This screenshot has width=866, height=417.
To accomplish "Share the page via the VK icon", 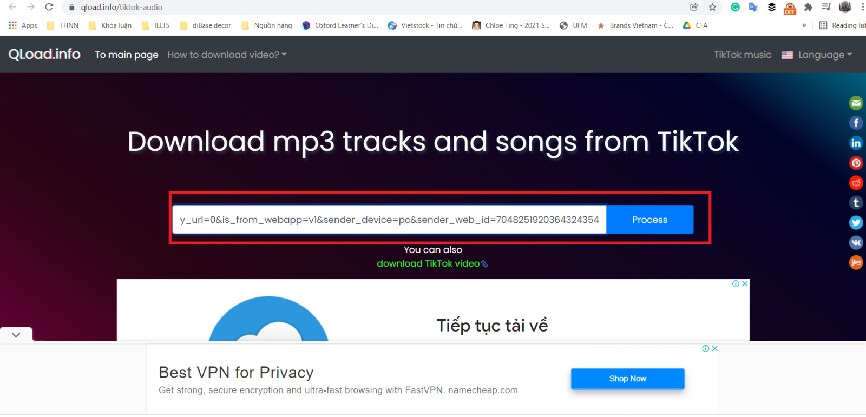I will 856,243.
